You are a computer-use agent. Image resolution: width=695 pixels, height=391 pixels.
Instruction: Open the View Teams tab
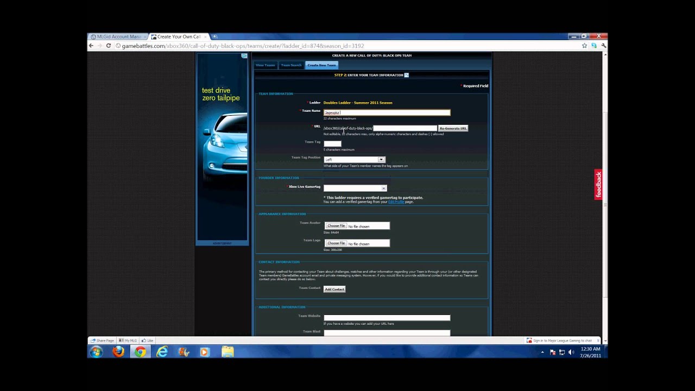pos(266,65)
